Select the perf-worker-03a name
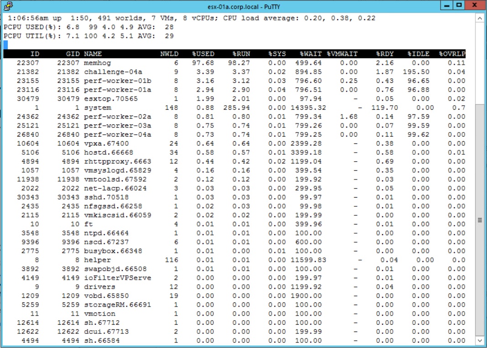 coord(117,126)
